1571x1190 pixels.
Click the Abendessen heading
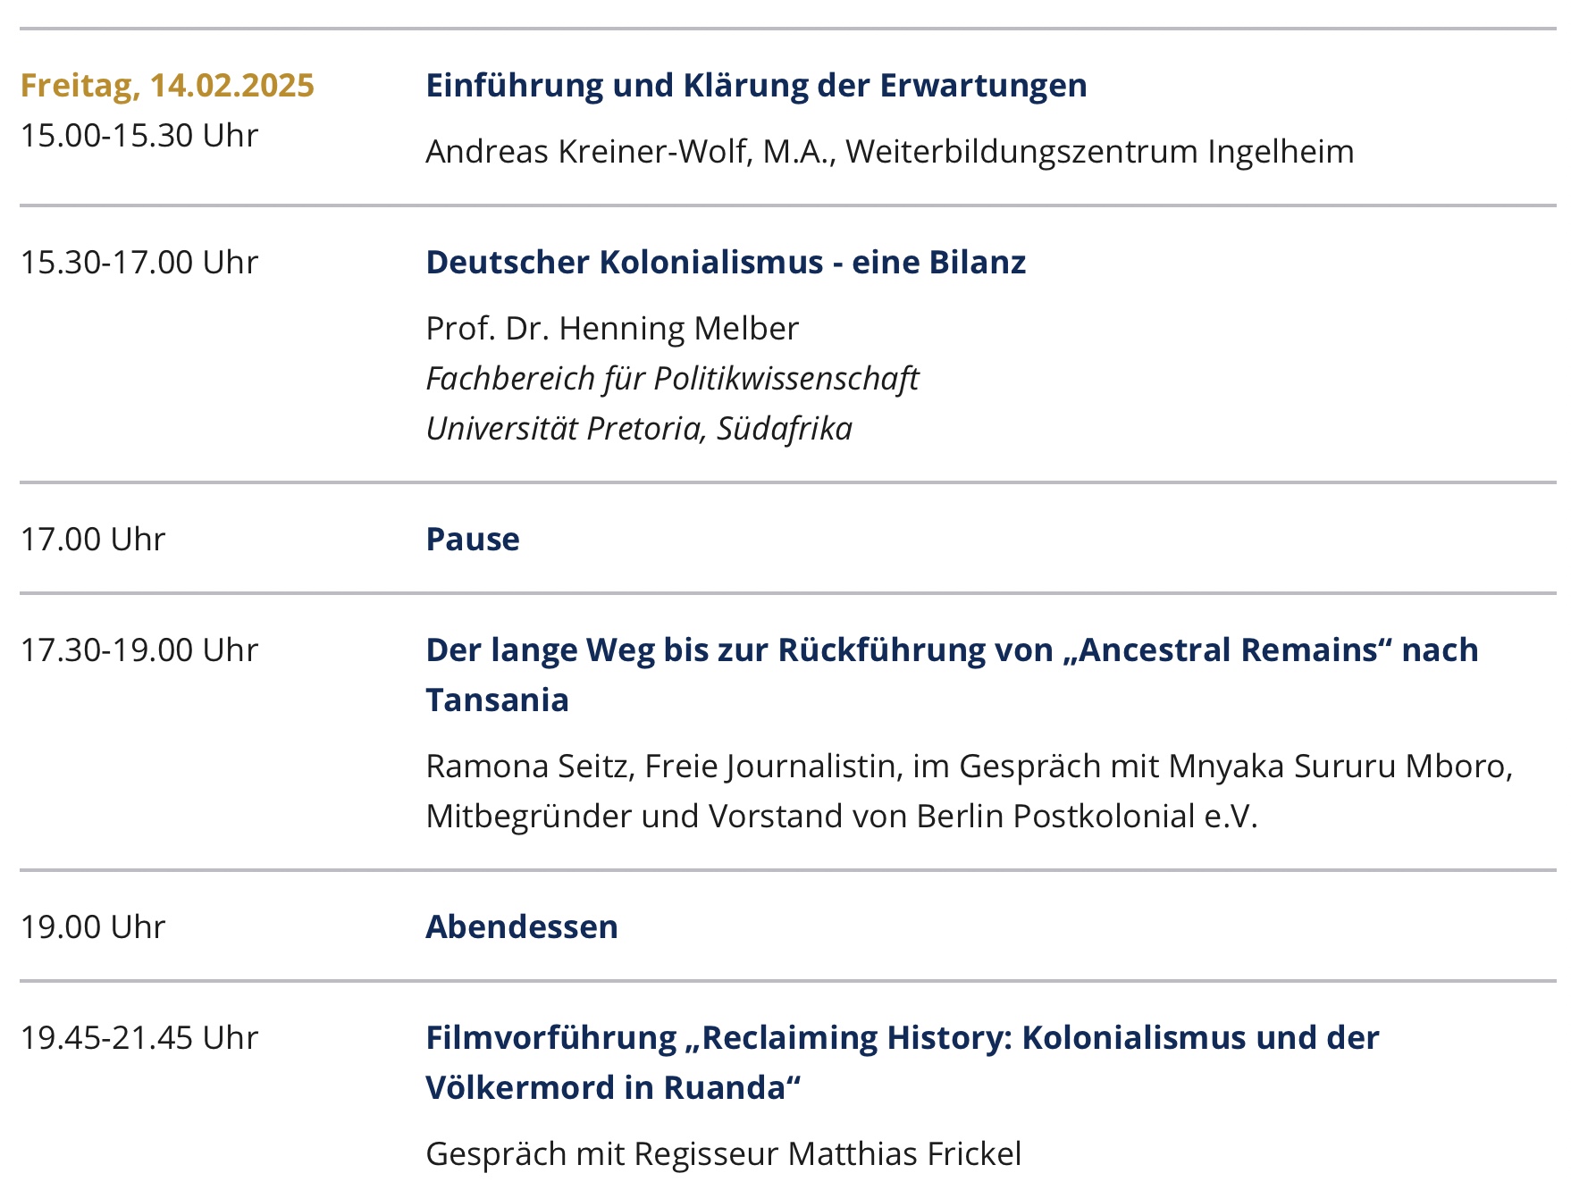pos(522,927)
